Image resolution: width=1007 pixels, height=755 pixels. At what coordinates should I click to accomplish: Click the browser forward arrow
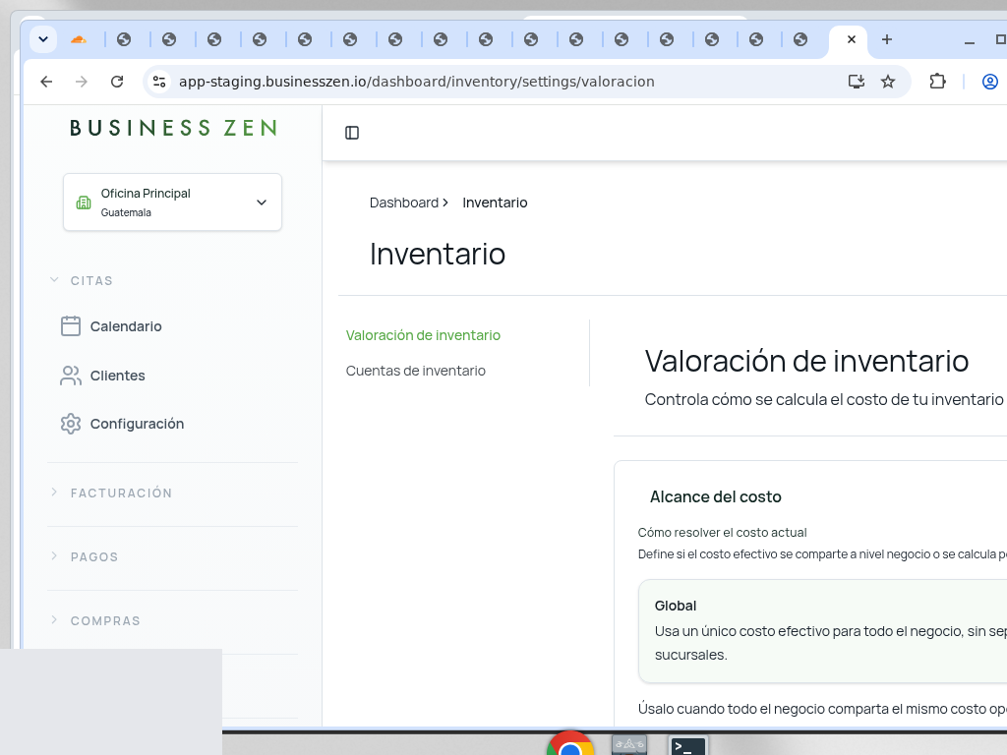click(x=81, y=82)
